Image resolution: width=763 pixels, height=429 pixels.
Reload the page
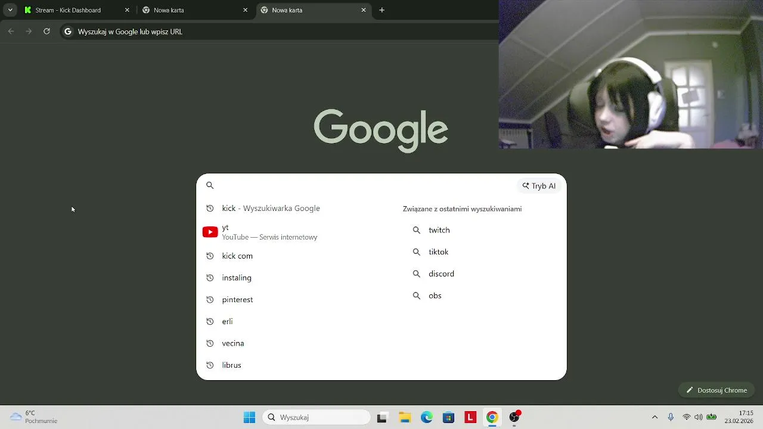(46, 32)
